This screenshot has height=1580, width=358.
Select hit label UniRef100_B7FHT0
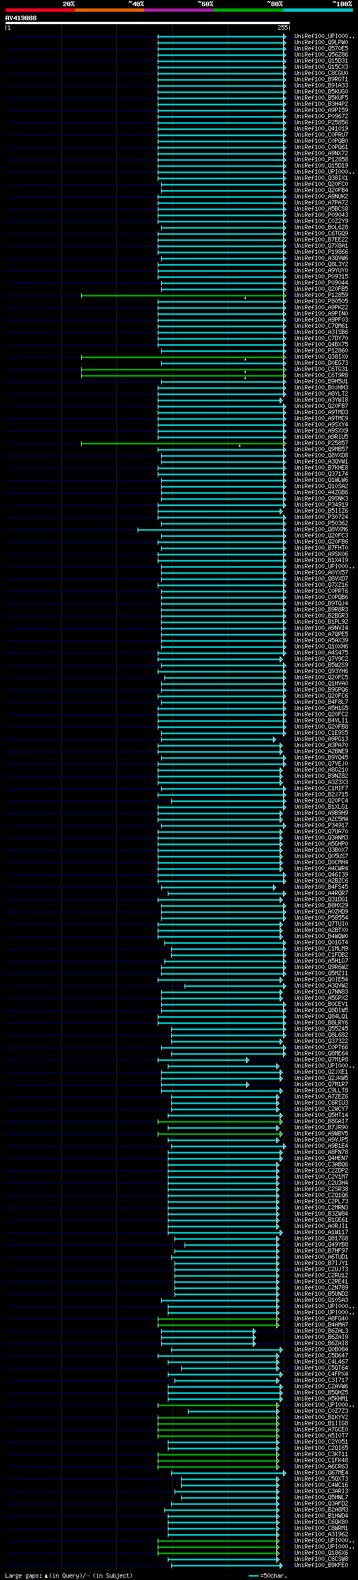(321, 548)
